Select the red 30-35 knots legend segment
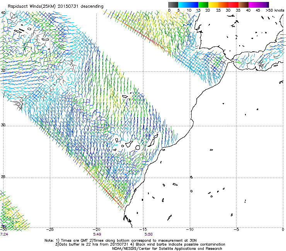The height and width of the screenshot is (251, 286). click(x=233, y=5)
